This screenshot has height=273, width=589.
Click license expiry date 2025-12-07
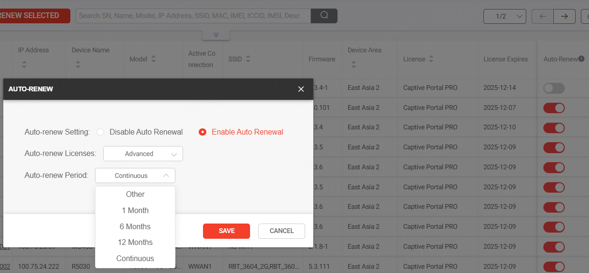[500, 108]
